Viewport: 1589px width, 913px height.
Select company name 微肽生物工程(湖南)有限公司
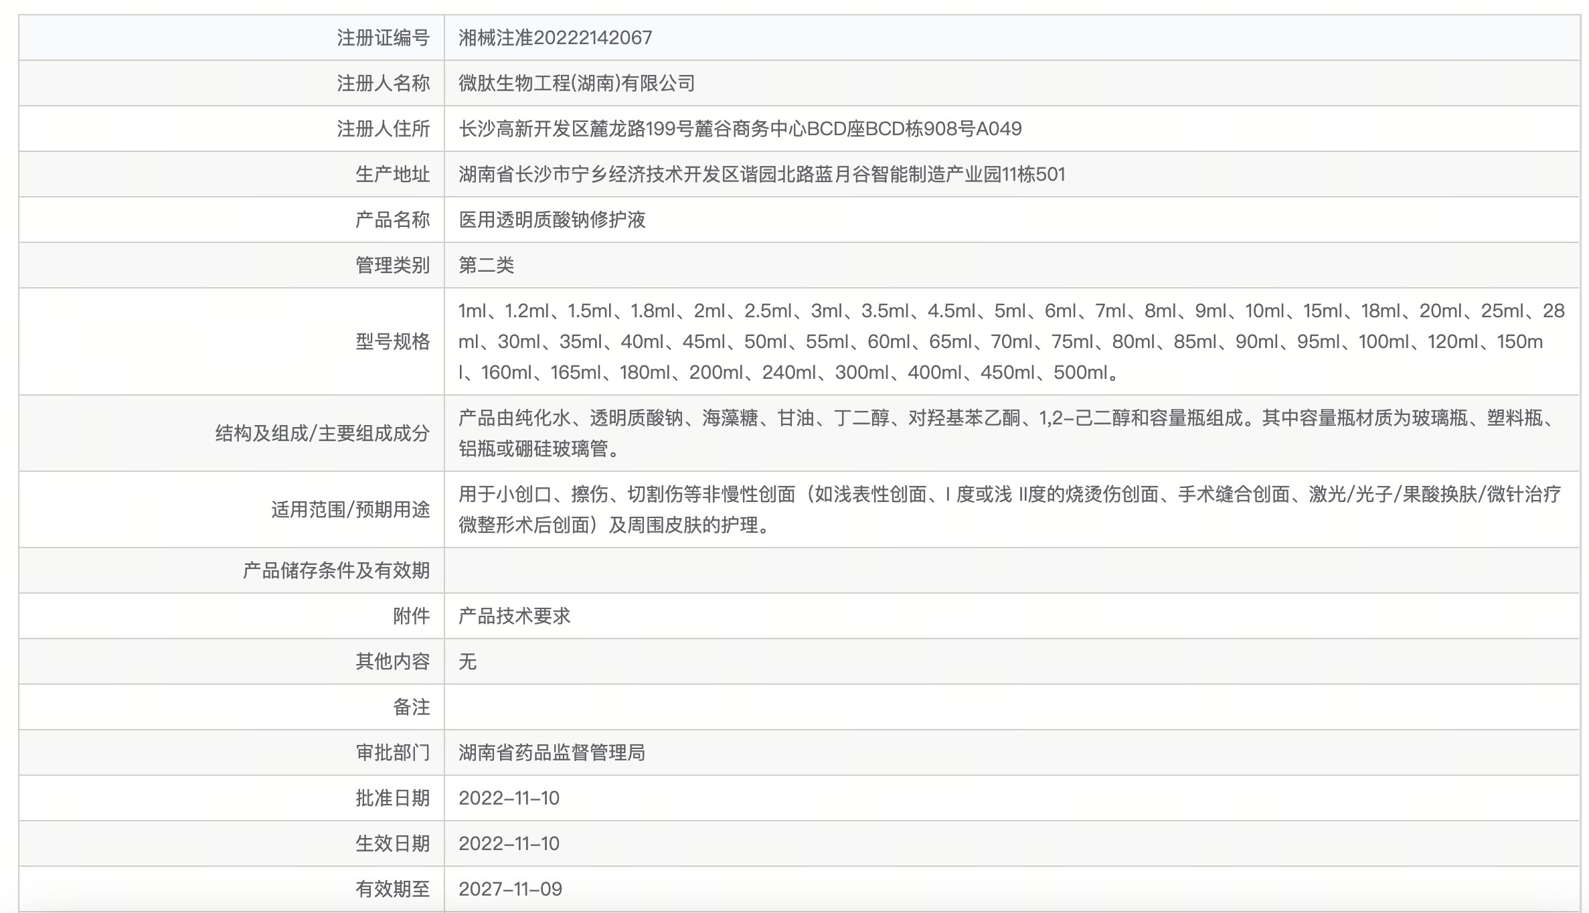[577, 83]
